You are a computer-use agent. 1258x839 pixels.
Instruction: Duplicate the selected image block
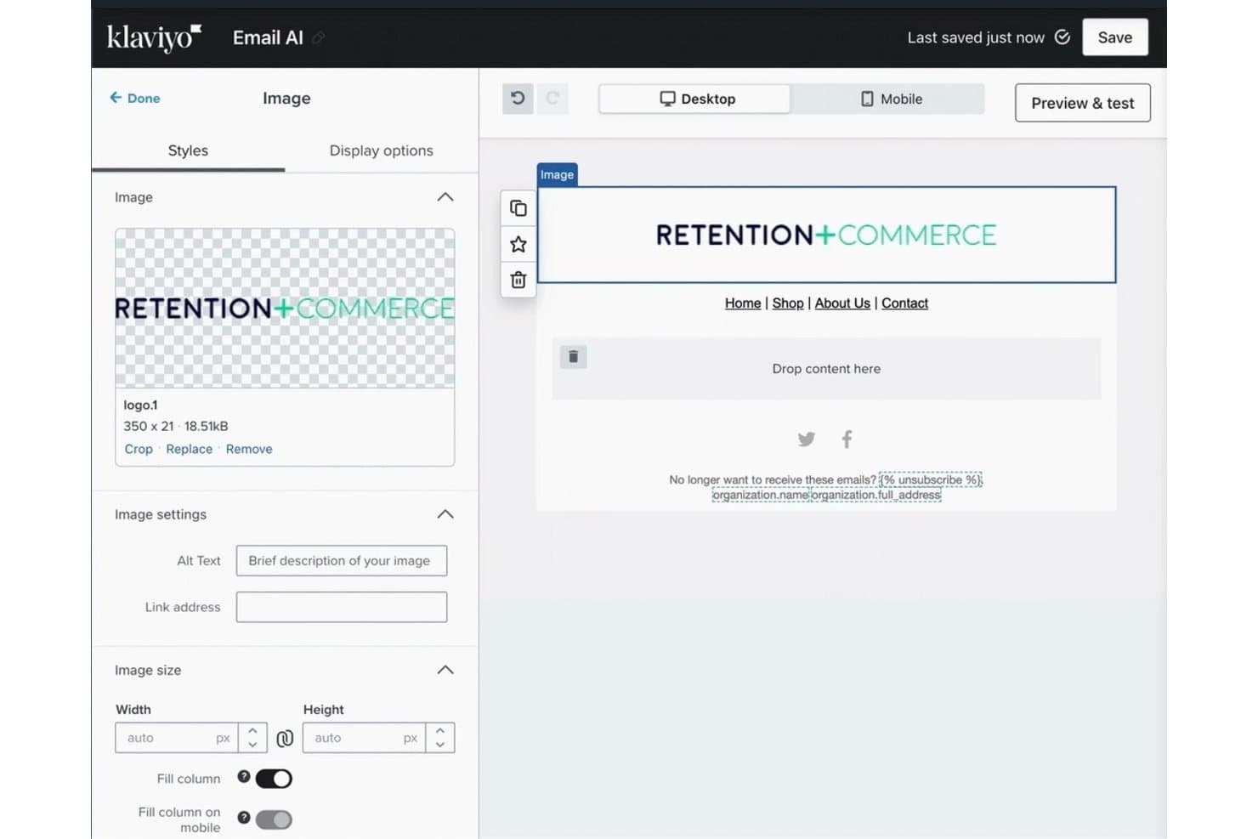coord(518,208)
